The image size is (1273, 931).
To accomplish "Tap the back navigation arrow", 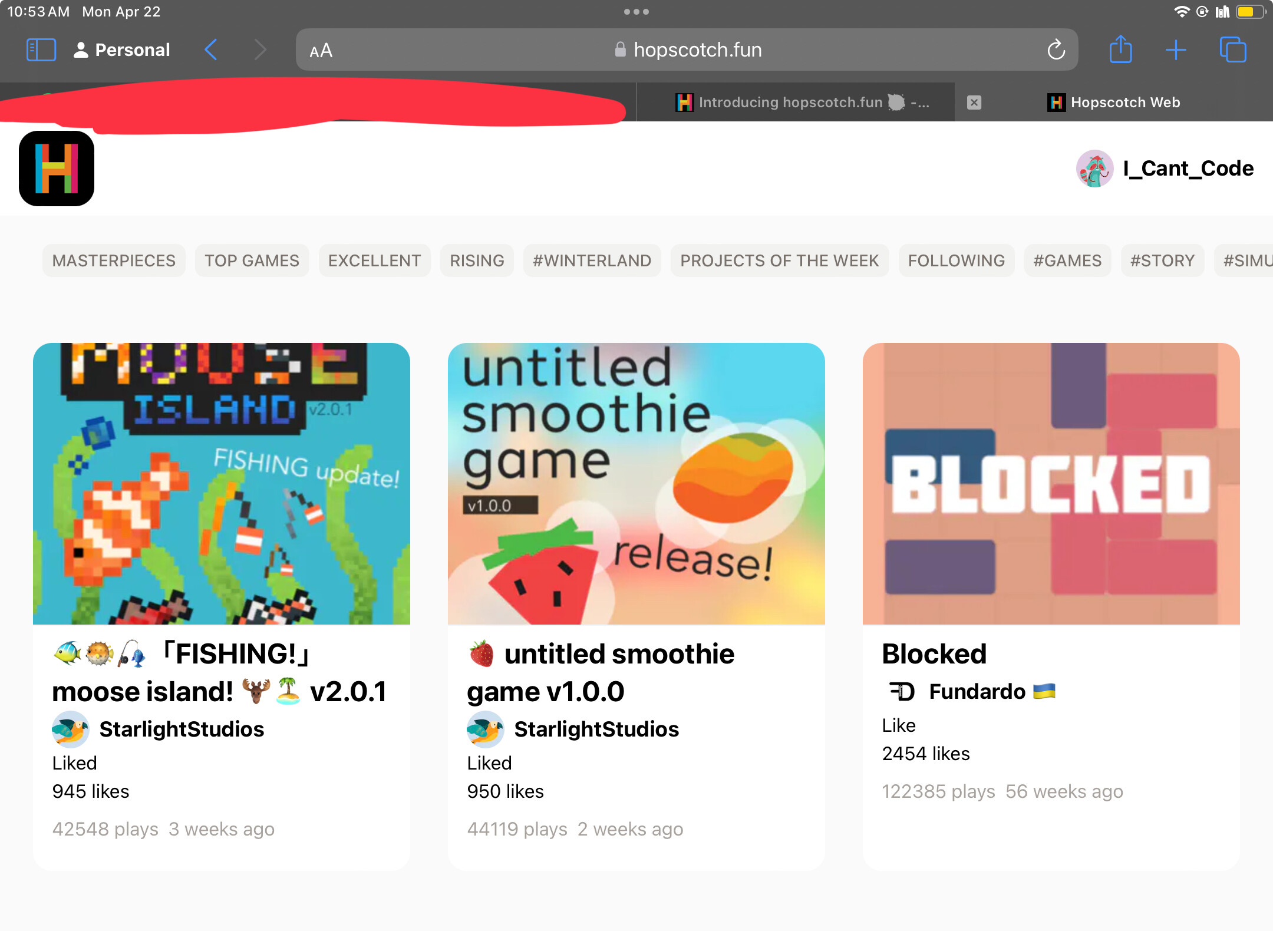I will (x=211, y=50).
